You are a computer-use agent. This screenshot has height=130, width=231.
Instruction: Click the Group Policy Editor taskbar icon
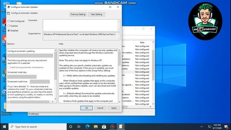tap(121, 127)
